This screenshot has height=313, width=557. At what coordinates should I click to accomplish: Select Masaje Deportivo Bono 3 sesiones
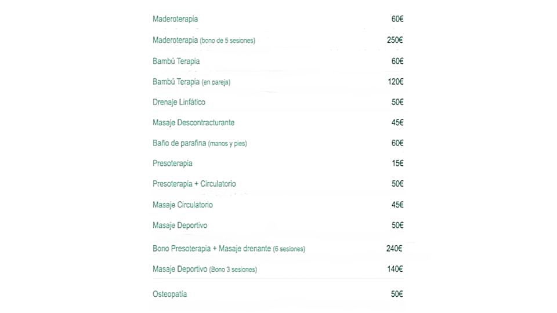coord(204,269)
